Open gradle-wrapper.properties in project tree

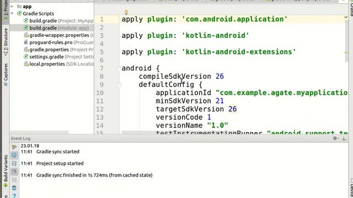click(59, 35)
